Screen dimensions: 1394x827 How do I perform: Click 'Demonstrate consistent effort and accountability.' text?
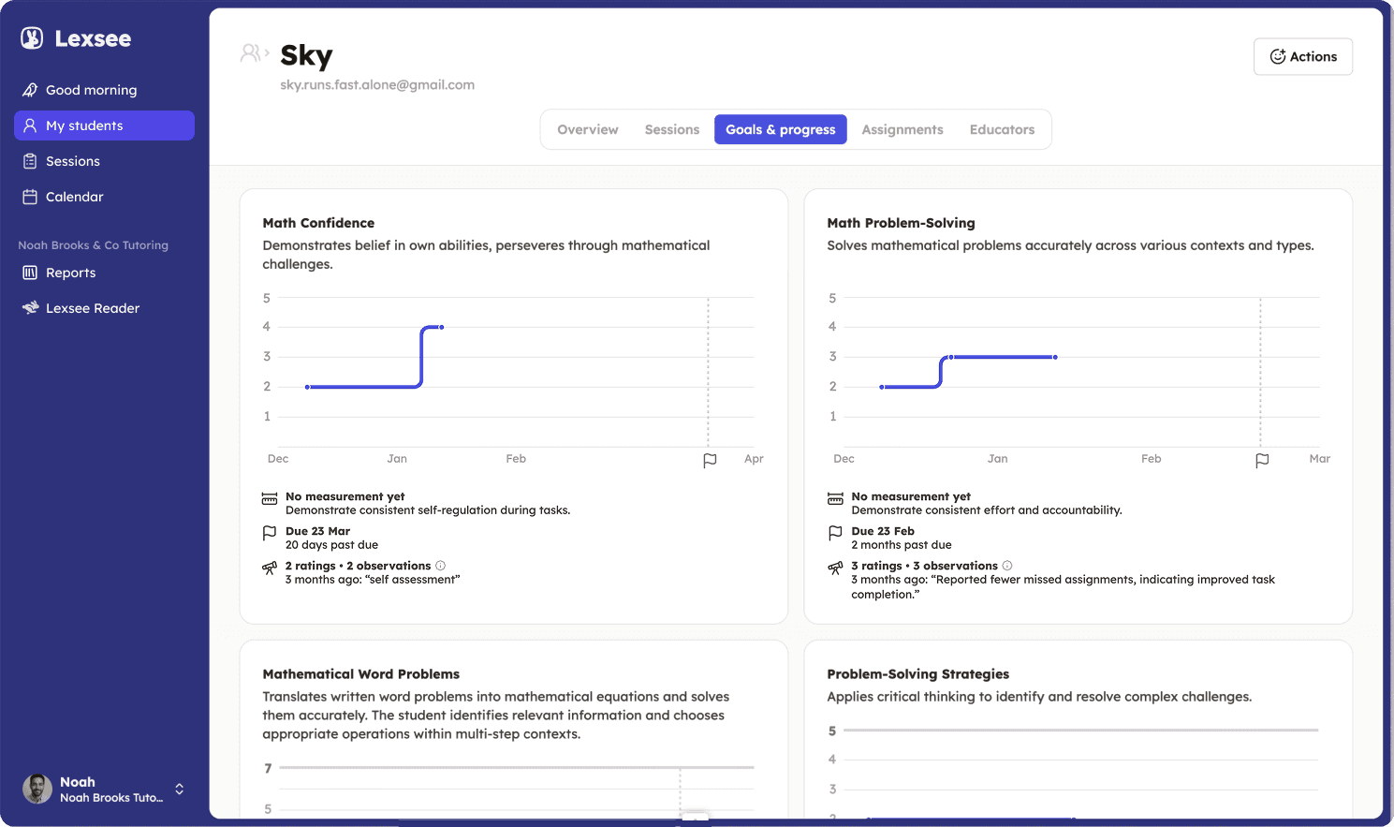[x=987, y=510]
